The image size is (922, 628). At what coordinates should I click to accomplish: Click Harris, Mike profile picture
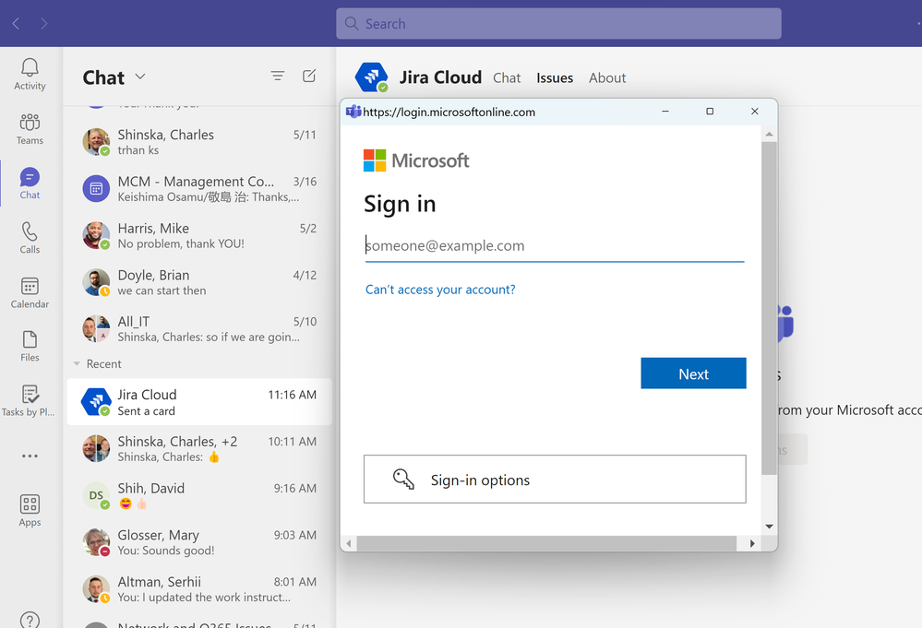(96, 235)
